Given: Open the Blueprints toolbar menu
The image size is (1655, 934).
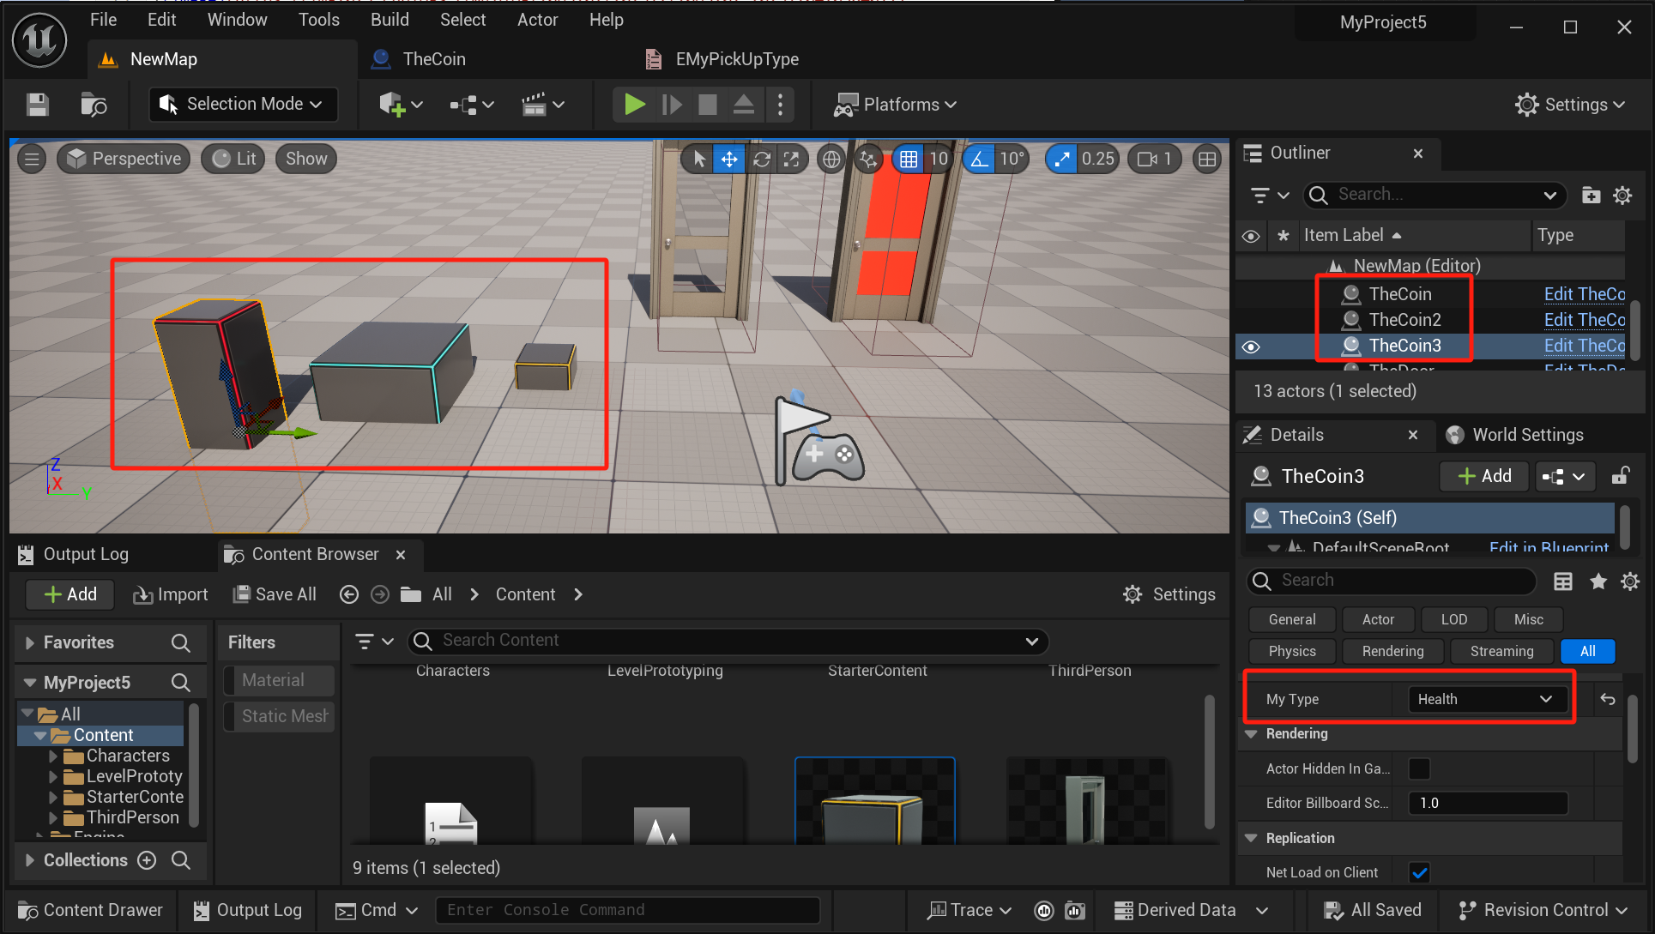Looking at the screenshot, I should [x=472, y=105].
